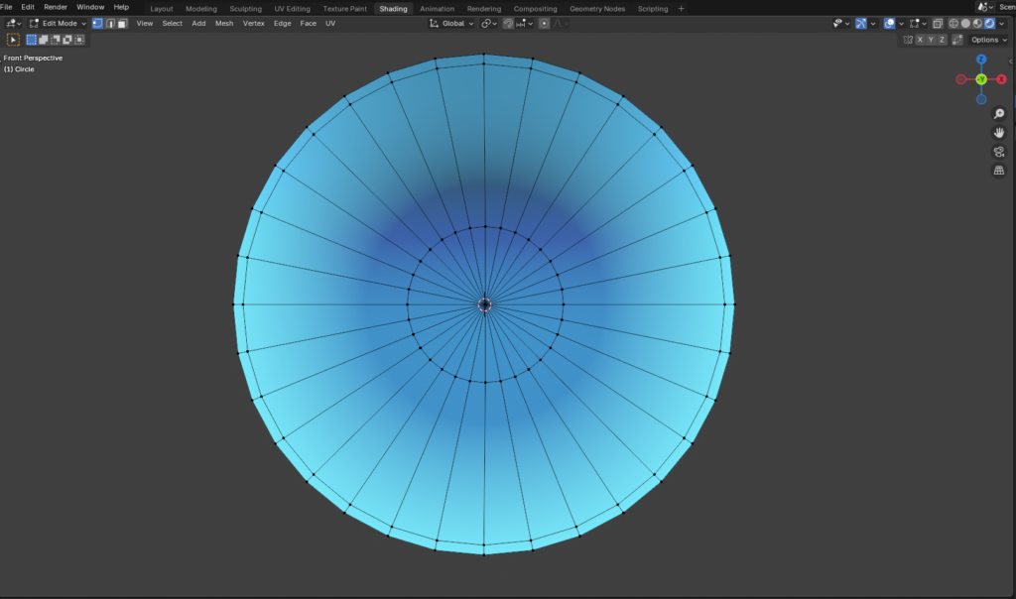This screenshot has width=1016, height=599.
Task: Open the Help menu
Action: pyautogui.click(x=121, y=7)
